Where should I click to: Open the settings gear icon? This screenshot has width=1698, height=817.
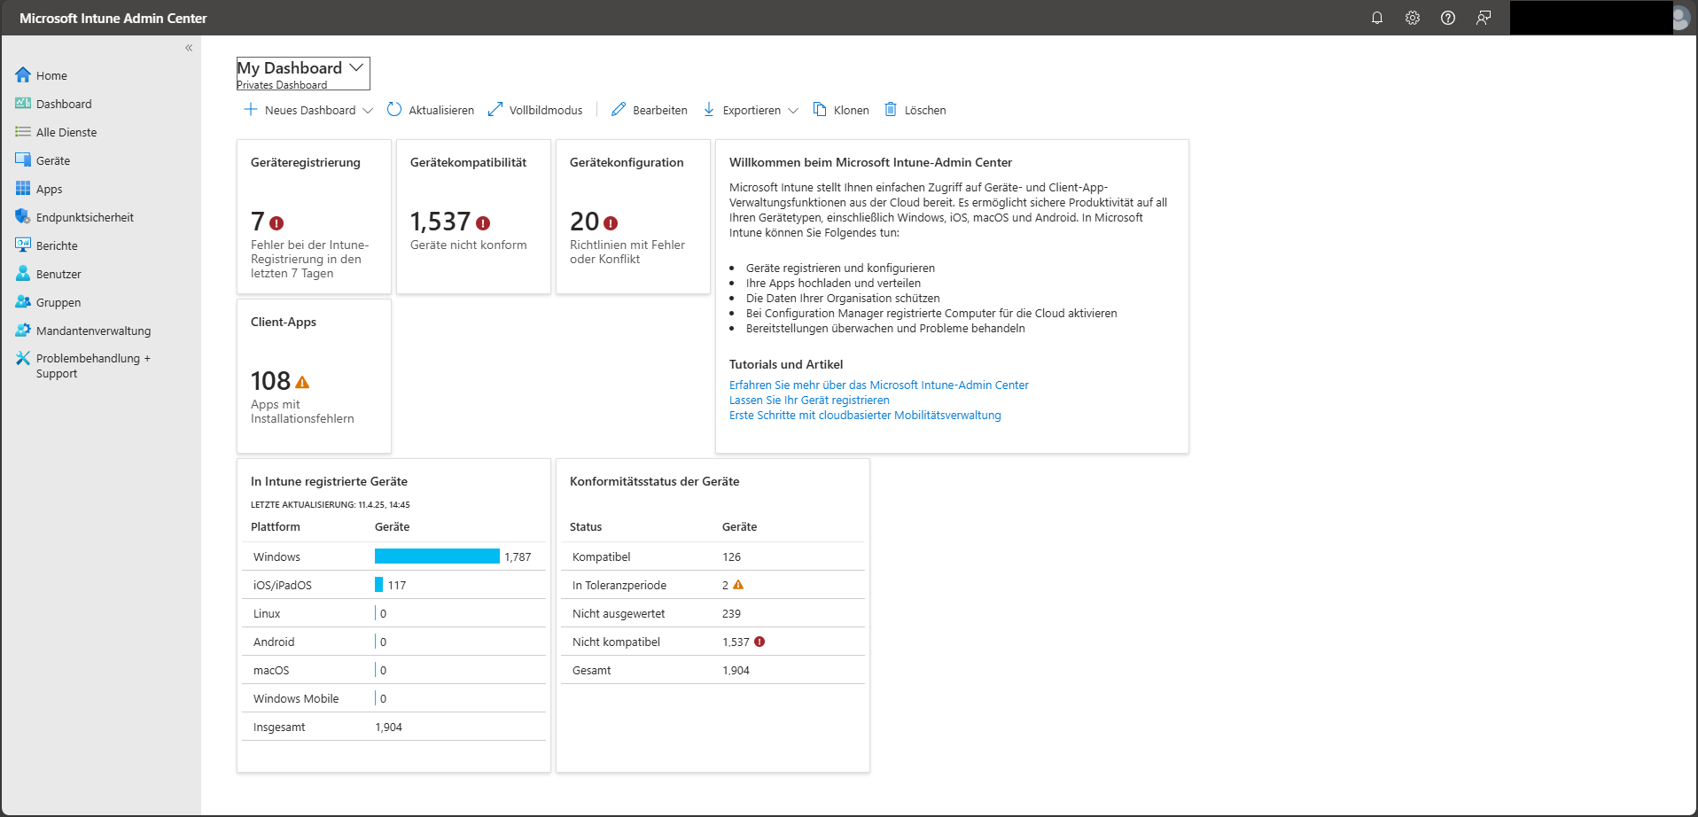pyautogui.click(x=1412, y=18)
